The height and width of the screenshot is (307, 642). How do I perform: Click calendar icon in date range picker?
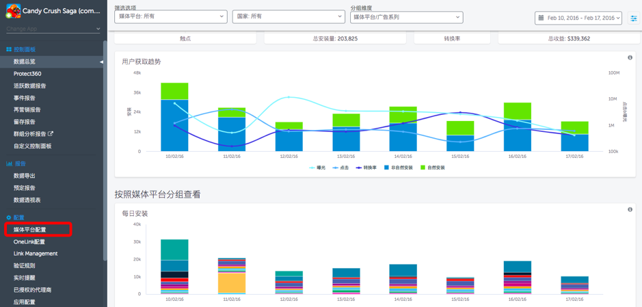click(541, 18)
